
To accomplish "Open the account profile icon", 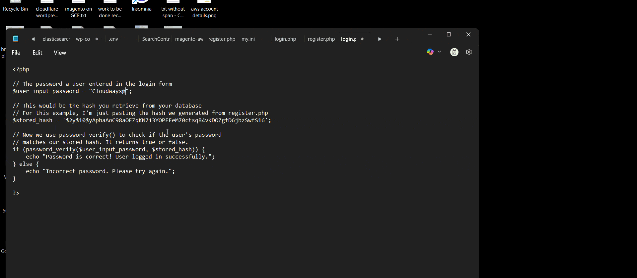I will pos(454,52).
